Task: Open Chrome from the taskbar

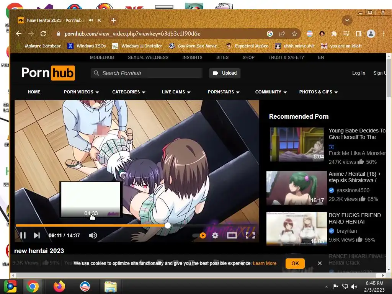Action: pyautogui.click(x=32, y=286)
